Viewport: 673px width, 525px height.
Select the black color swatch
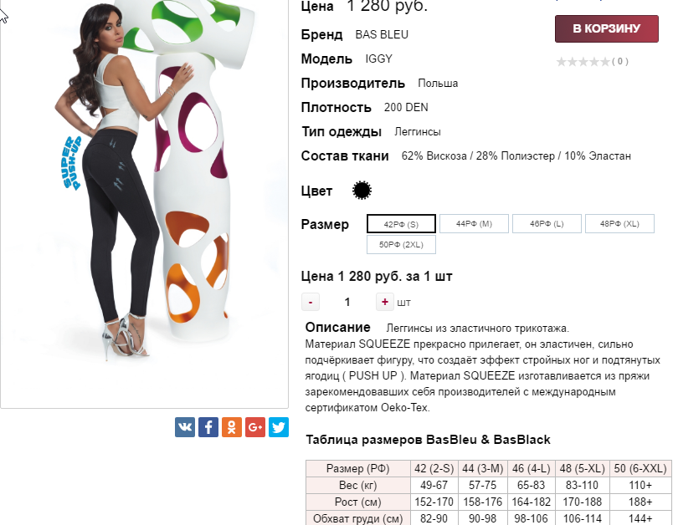pyautogui.click(x=362, y=191)
